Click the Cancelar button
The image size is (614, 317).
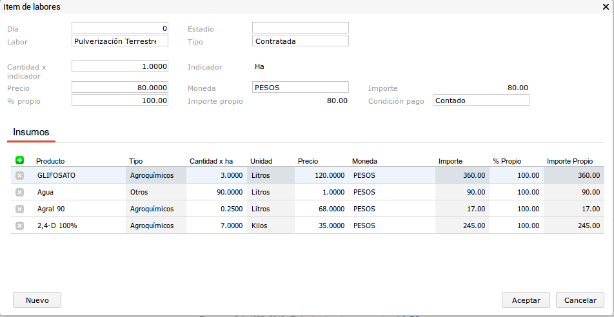click(580, 300)
